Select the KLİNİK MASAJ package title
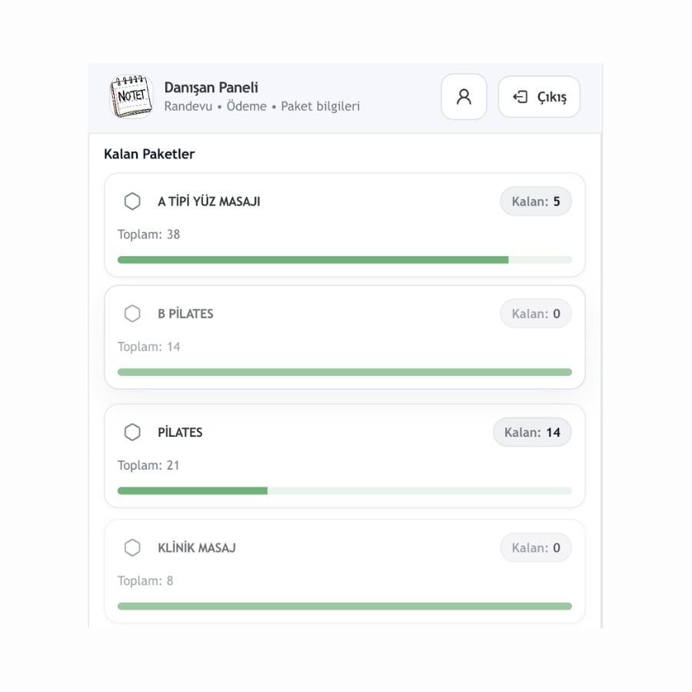 coord(197,547)
